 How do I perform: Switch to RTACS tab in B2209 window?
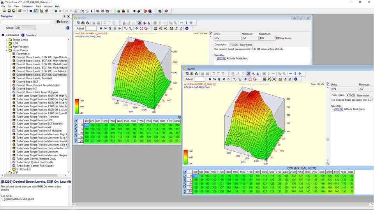point(351,96)
